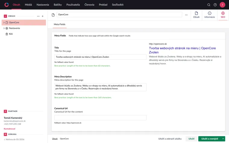
Task: Click the Nastavenia gear icon in the tree
Action: (7, 28)
